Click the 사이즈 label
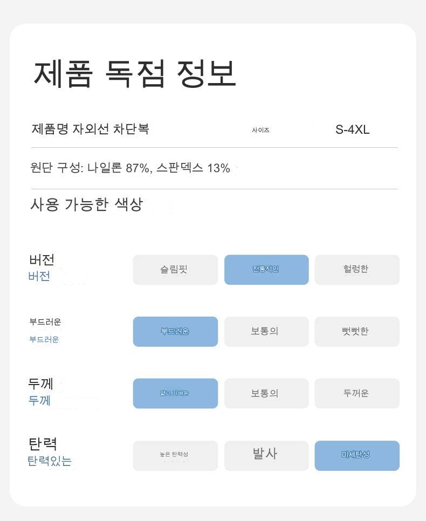The width and height of the screenshot is (426, 521). click(260, 130)
